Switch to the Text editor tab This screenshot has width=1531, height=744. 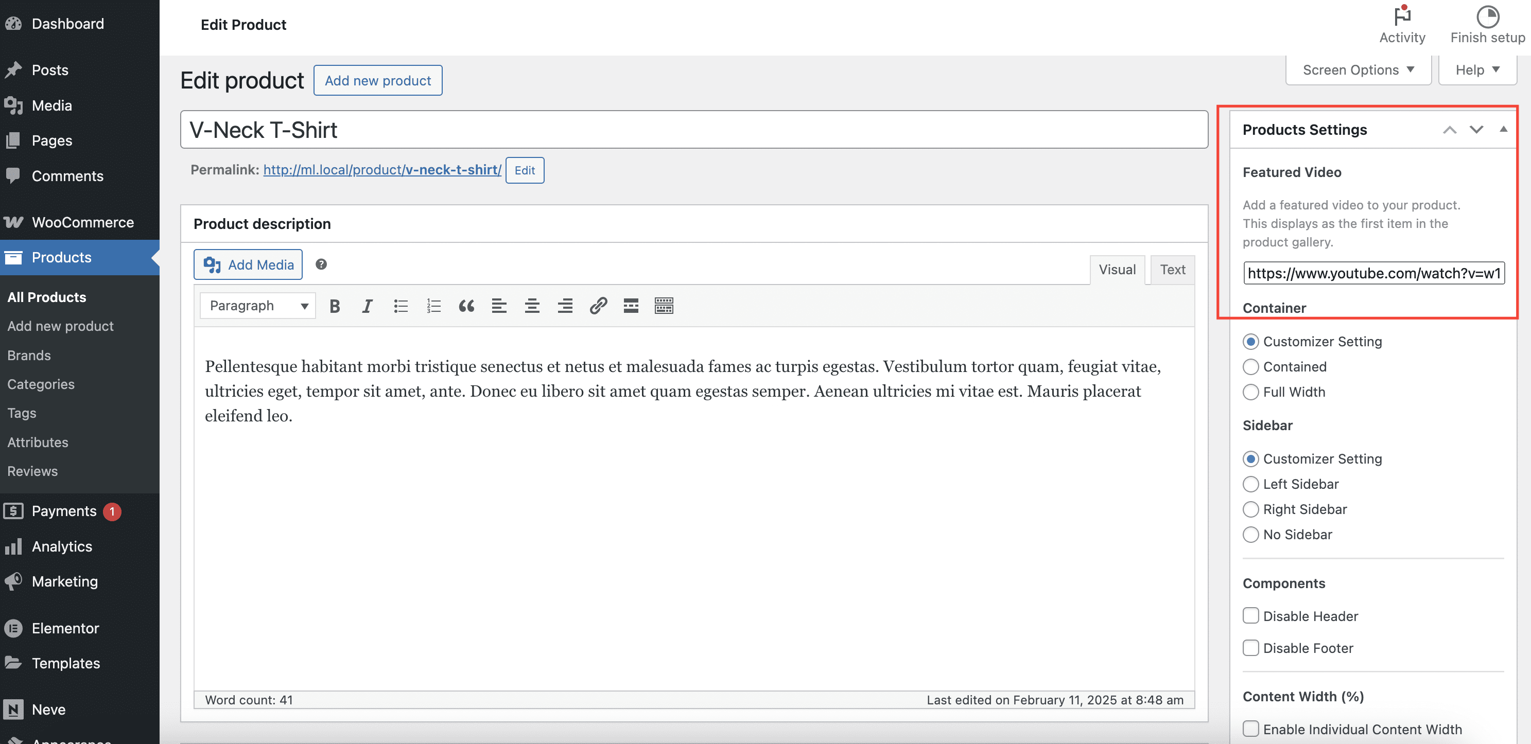1172,270
